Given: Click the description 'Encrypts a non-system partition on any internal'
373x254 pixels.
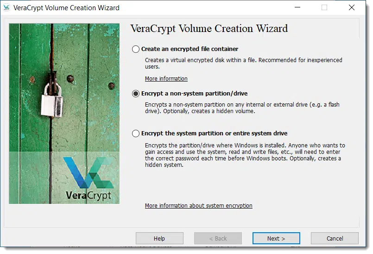Looking at the screenshot, I should point(205,104).
